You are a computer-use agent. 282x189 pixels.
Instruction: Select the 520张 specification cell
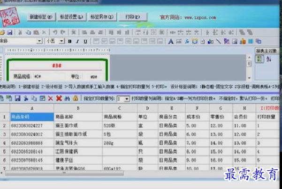120,126
